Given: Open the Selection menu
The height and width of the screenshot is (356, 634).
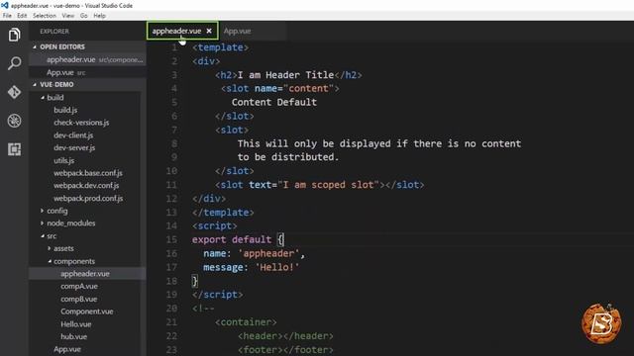Looking at the screenshot, I should coord(45,16).
